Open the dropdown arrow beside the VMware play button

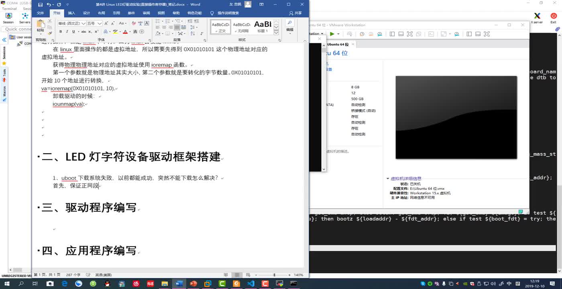tap(338, 34)
